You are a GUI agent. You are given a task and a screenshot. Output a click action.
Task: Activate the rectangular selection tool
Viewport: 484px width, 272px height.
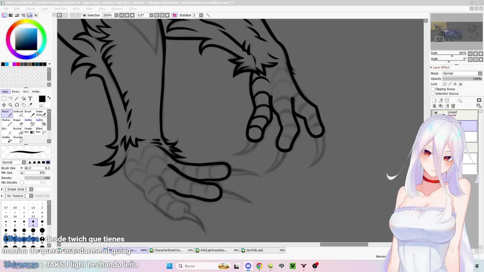coord(4,98)
